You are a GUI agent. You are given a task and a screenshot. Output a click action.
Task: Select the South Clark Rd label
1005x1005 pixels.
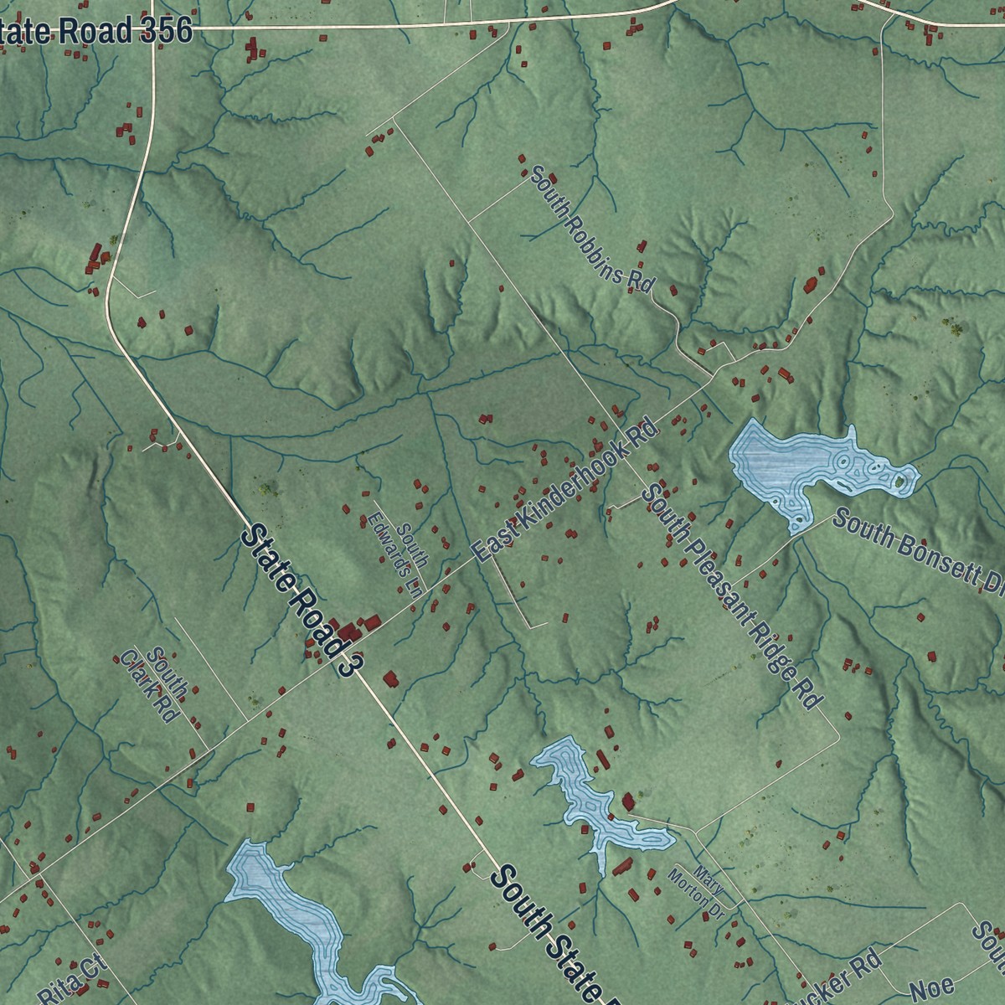[x=154, y=684]
